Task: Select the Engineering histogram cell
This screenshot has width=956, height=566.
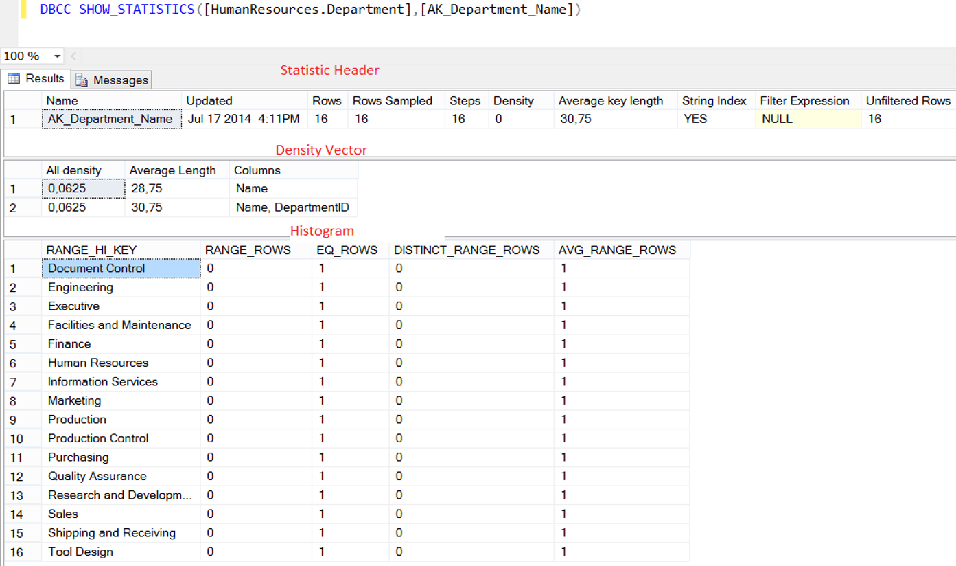Action: click(x=121, y=287)
